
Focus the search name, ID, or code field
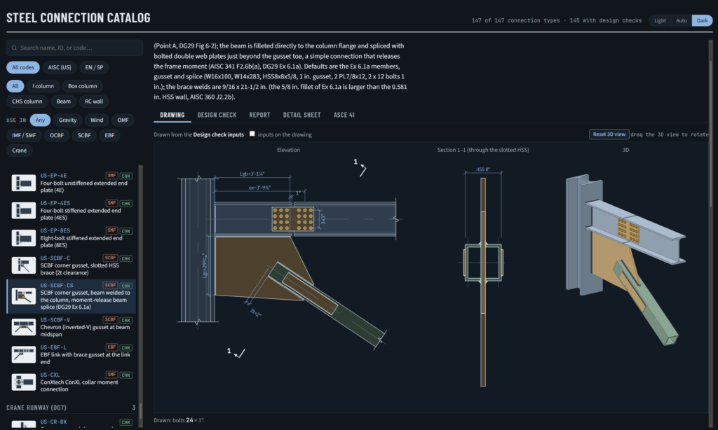point(74,48)
